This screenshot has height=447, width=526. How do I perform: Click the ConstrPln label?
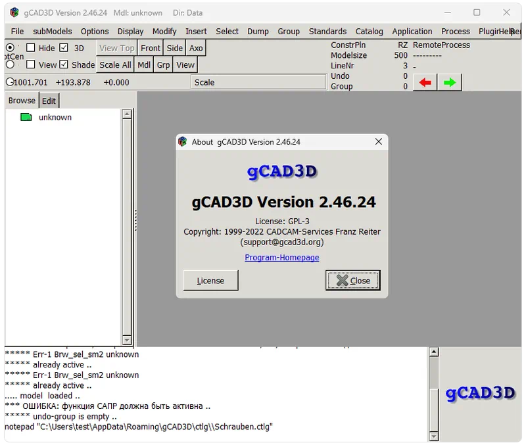pos(348,45)
